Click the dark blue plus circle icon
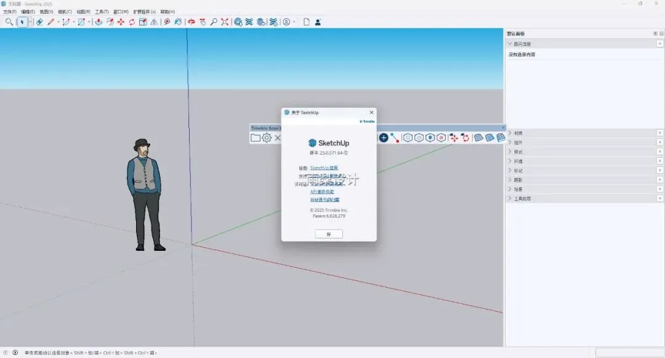665x358 pixels. 384,137
